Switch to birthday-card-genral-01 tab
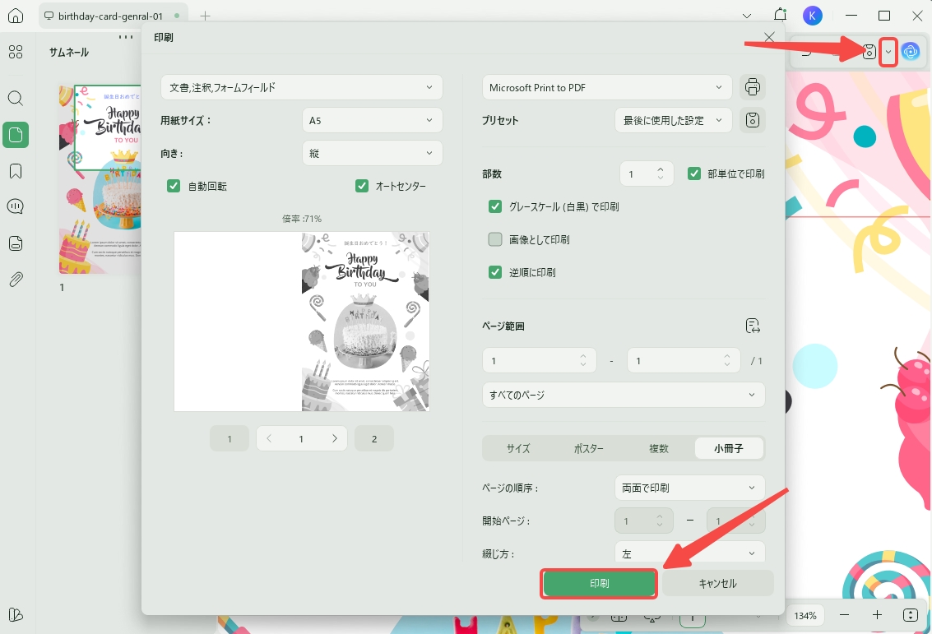932x634 pixels. click(x=113, y=16)
